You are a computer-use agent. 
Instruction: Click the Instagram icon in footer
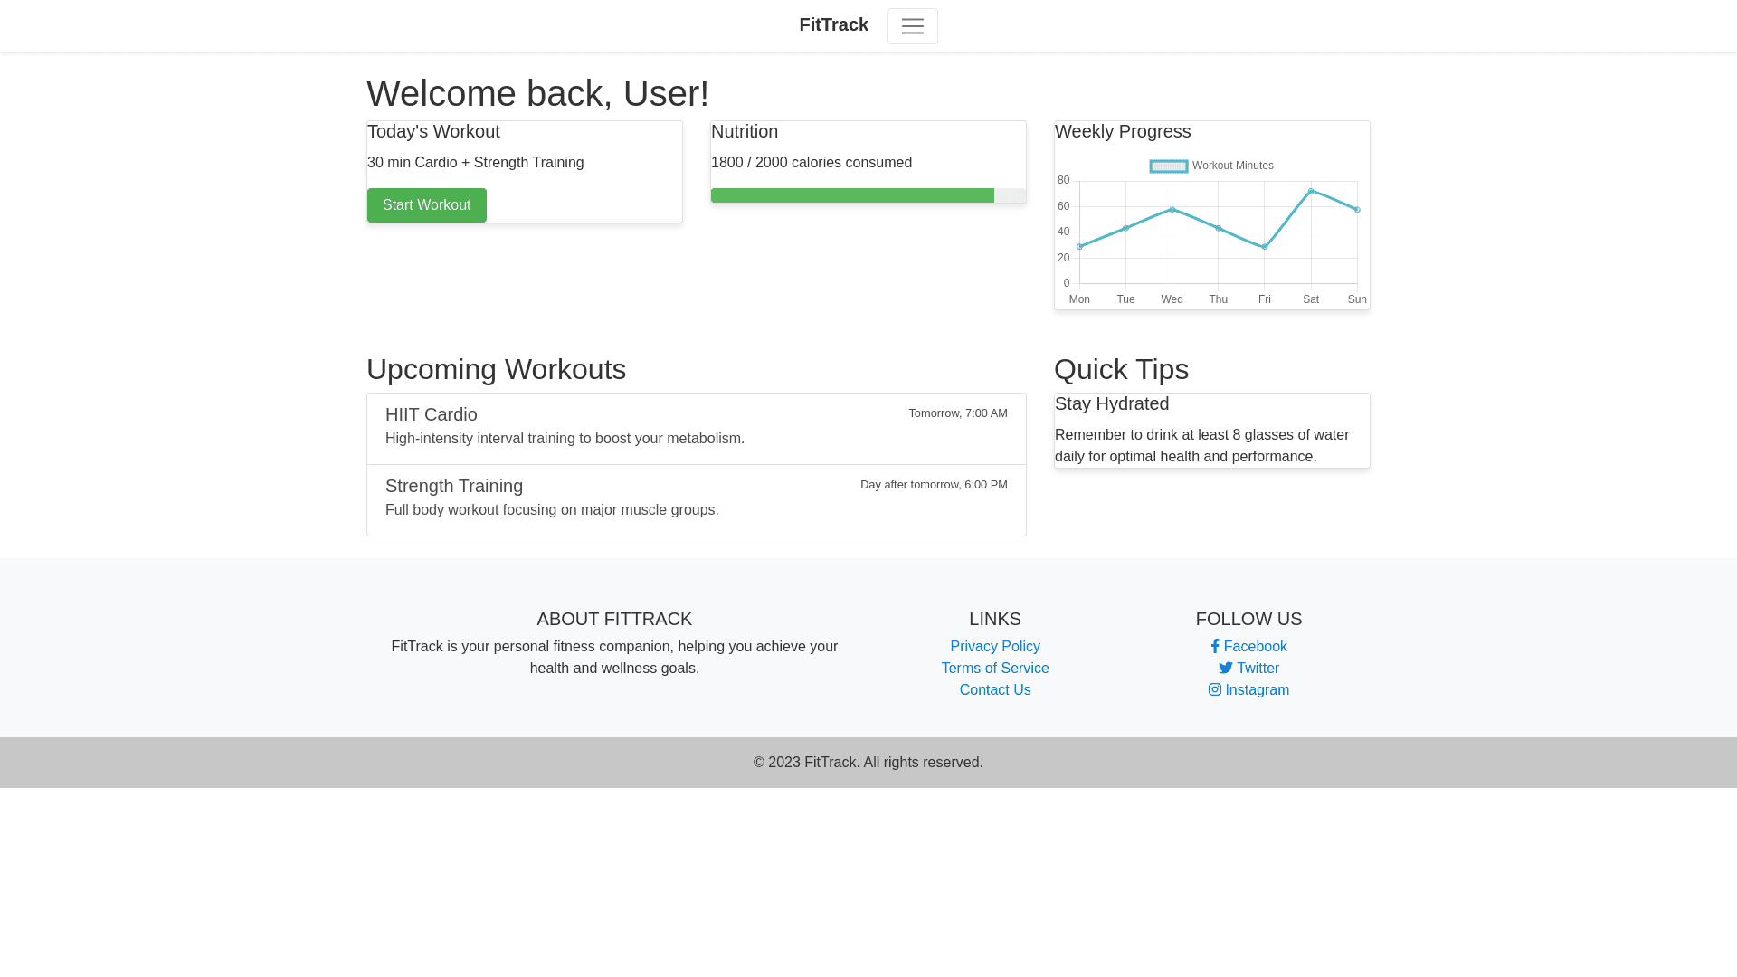1214,690
